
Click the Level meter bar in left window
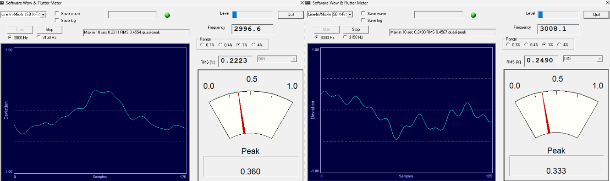point(252,15)
